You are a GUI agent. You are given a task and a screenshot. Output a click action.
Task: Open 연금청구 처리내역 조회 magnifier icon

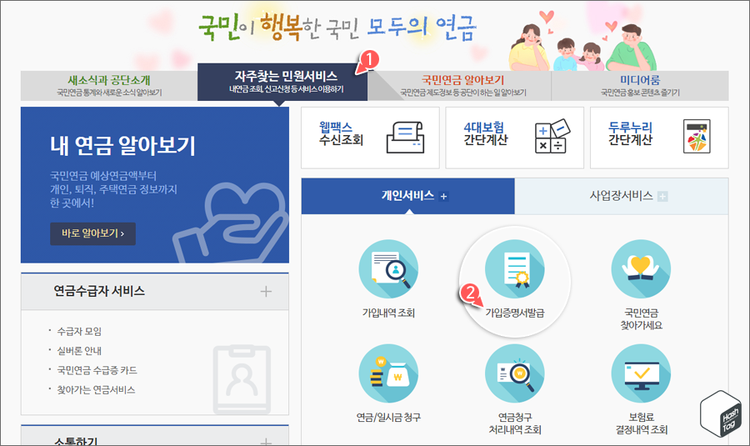515,373
